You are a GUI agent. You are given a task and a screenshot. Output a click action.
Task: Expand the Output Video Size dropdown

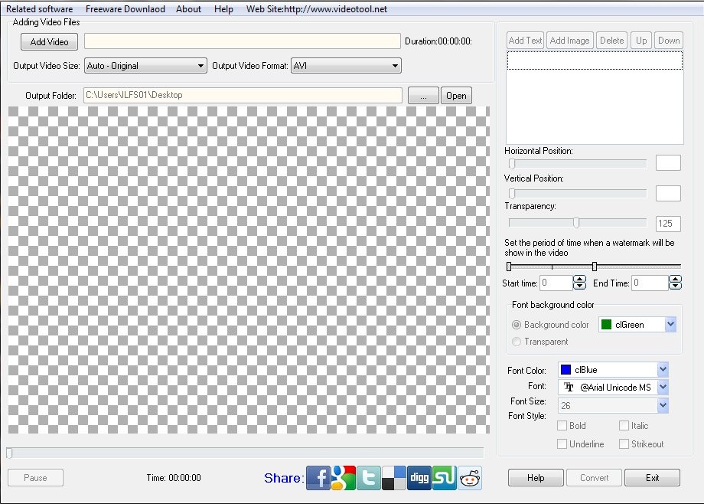click(x=145, y=66)
